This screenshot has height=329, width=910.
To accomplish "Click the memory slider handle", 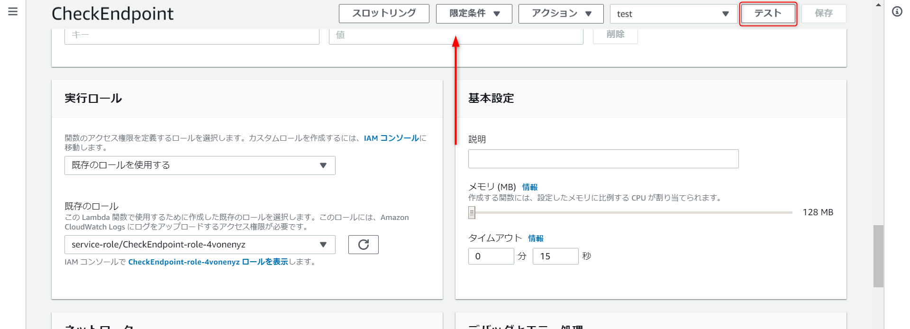I will click(472, 212).
